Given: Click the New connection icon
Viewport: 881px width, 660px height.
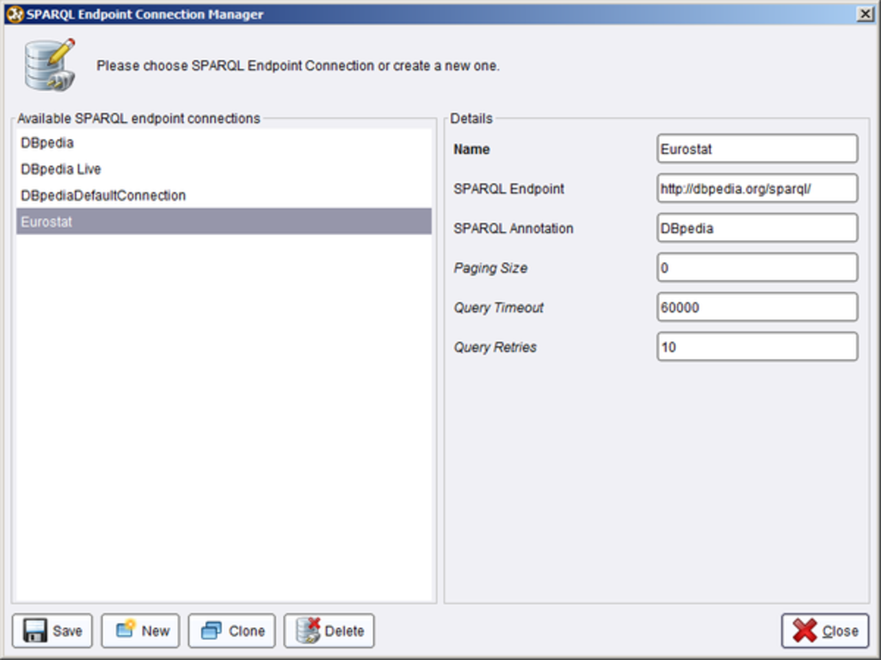Looking at the screenshot, I should [126, 630].
